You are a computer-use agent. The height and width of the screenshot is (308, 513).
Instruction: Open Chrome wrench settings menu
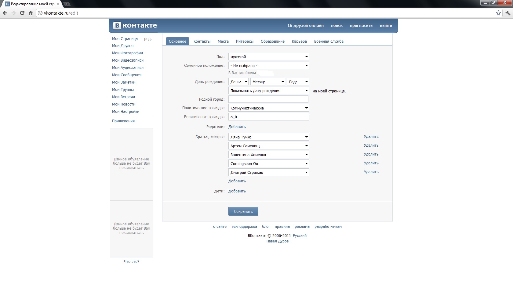coord(508,13)
